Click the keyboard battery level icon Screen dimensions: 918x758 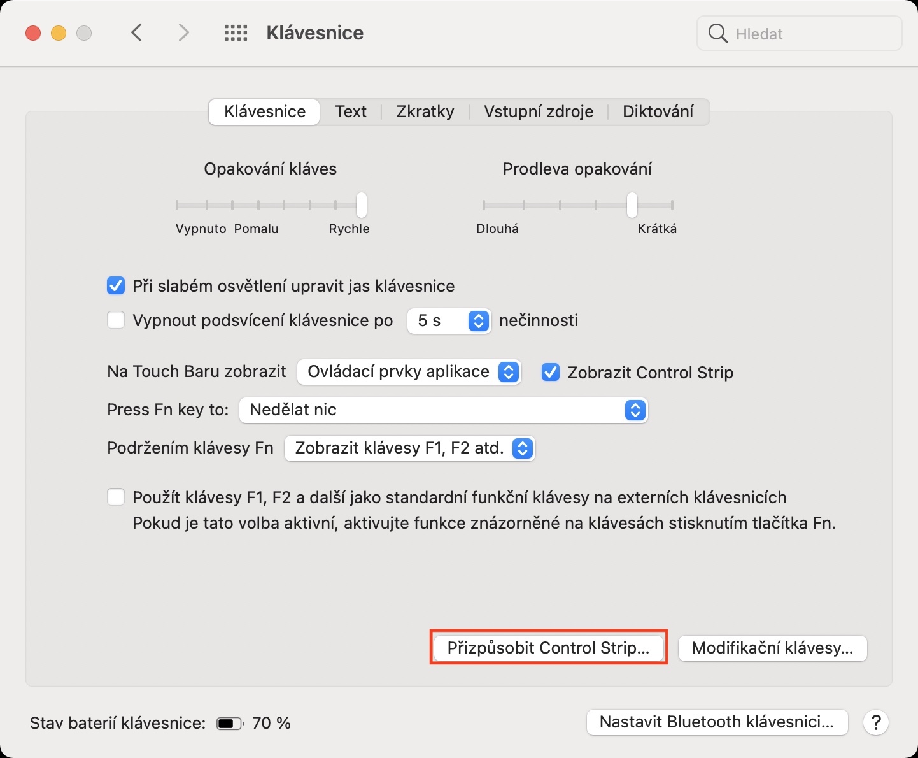(x=229, y=724)
